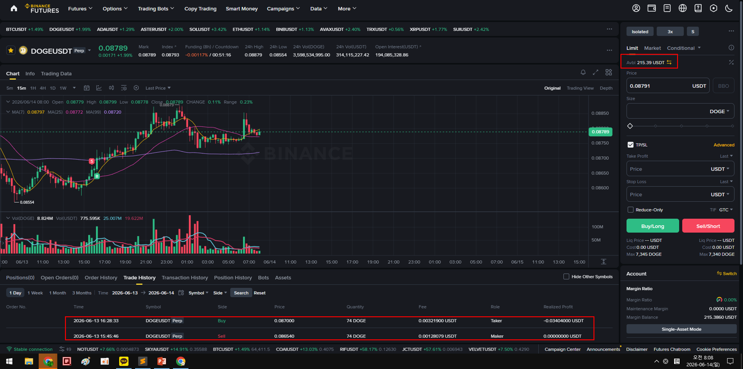
Task: Switch theme with the moon icon
Action: click(729, 8)
